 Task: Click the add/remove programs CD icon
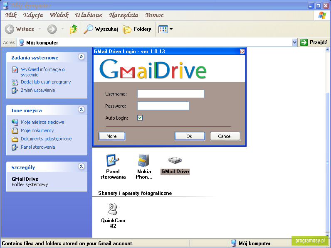coord(15,82)
